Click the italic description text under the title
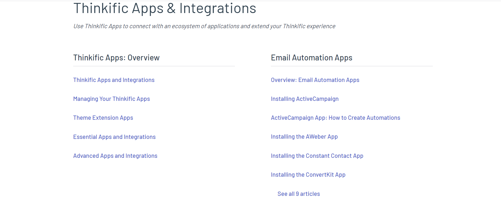The width and height of the screenshot is (501, 223). coord(204,26)
